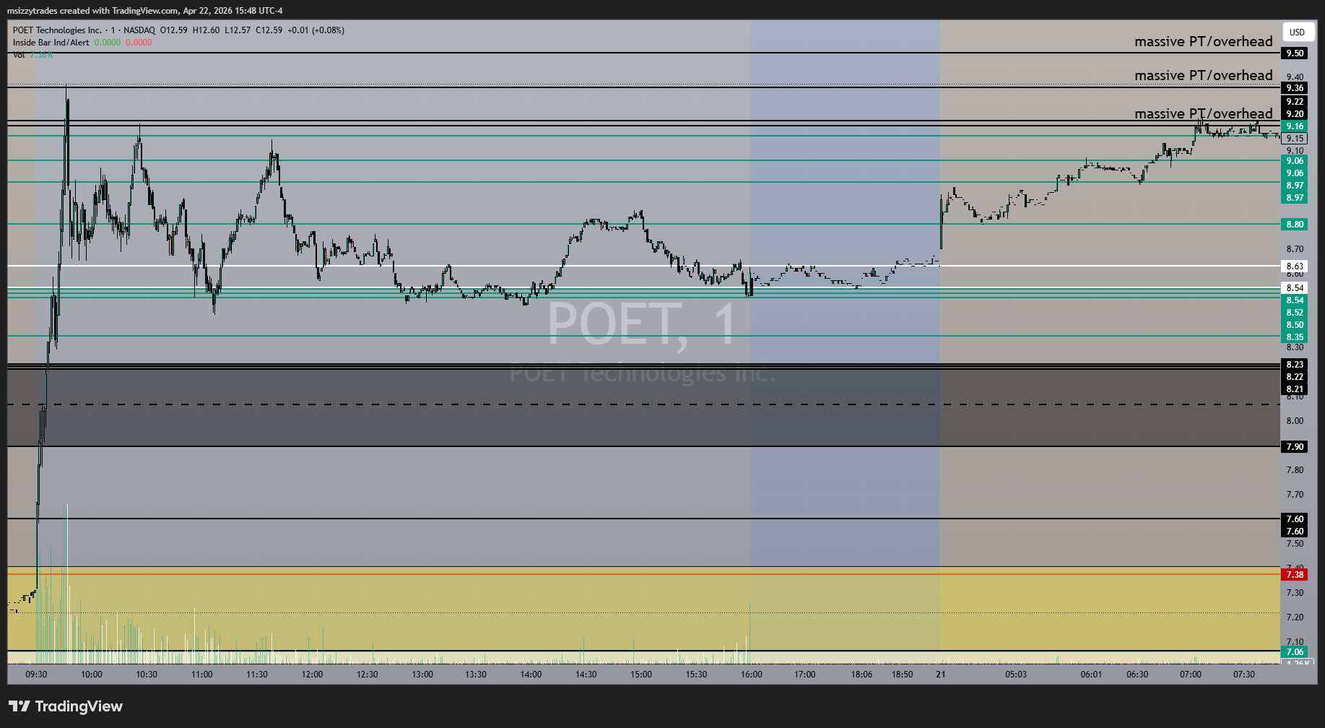The width and height of the screenshot is (1325, 728).
Task: Click the green 8.50 price label
Action: coord(1295,325)
